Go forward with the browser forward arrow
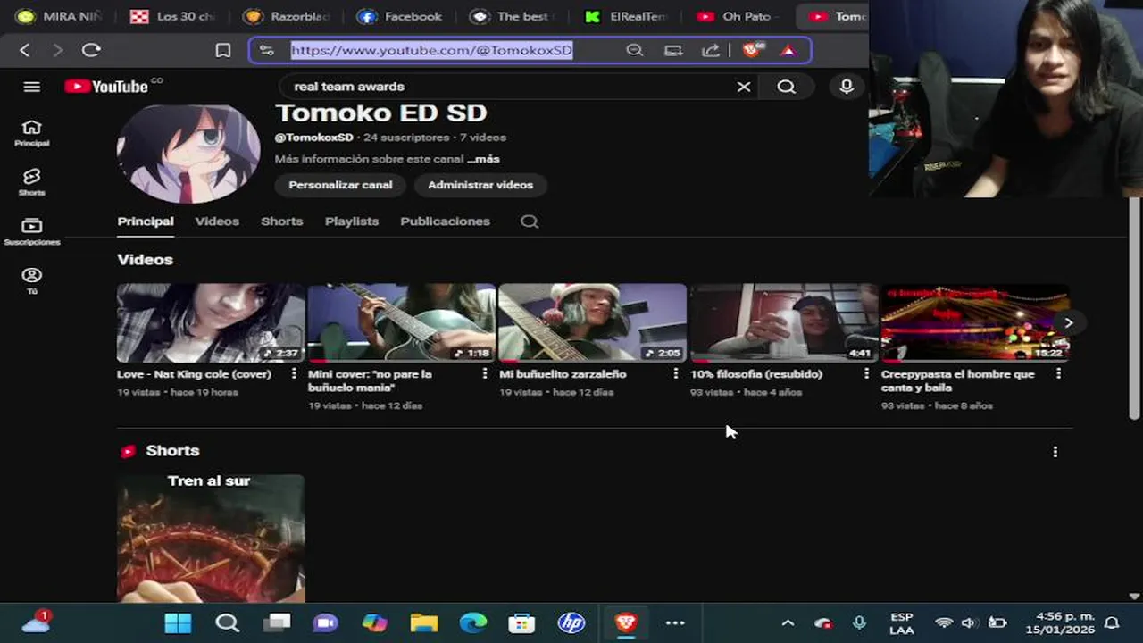 (x=57, y=50)
